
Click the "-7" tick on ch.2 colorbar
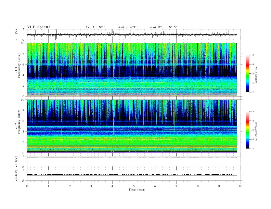point(253,149)
